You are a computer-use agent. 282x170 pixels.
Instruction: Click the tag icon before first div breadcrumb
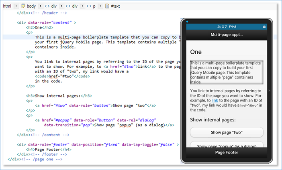pos(47,6)
